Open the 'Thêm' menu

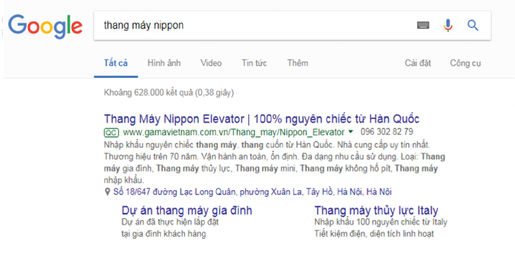[x=298, y=63]
